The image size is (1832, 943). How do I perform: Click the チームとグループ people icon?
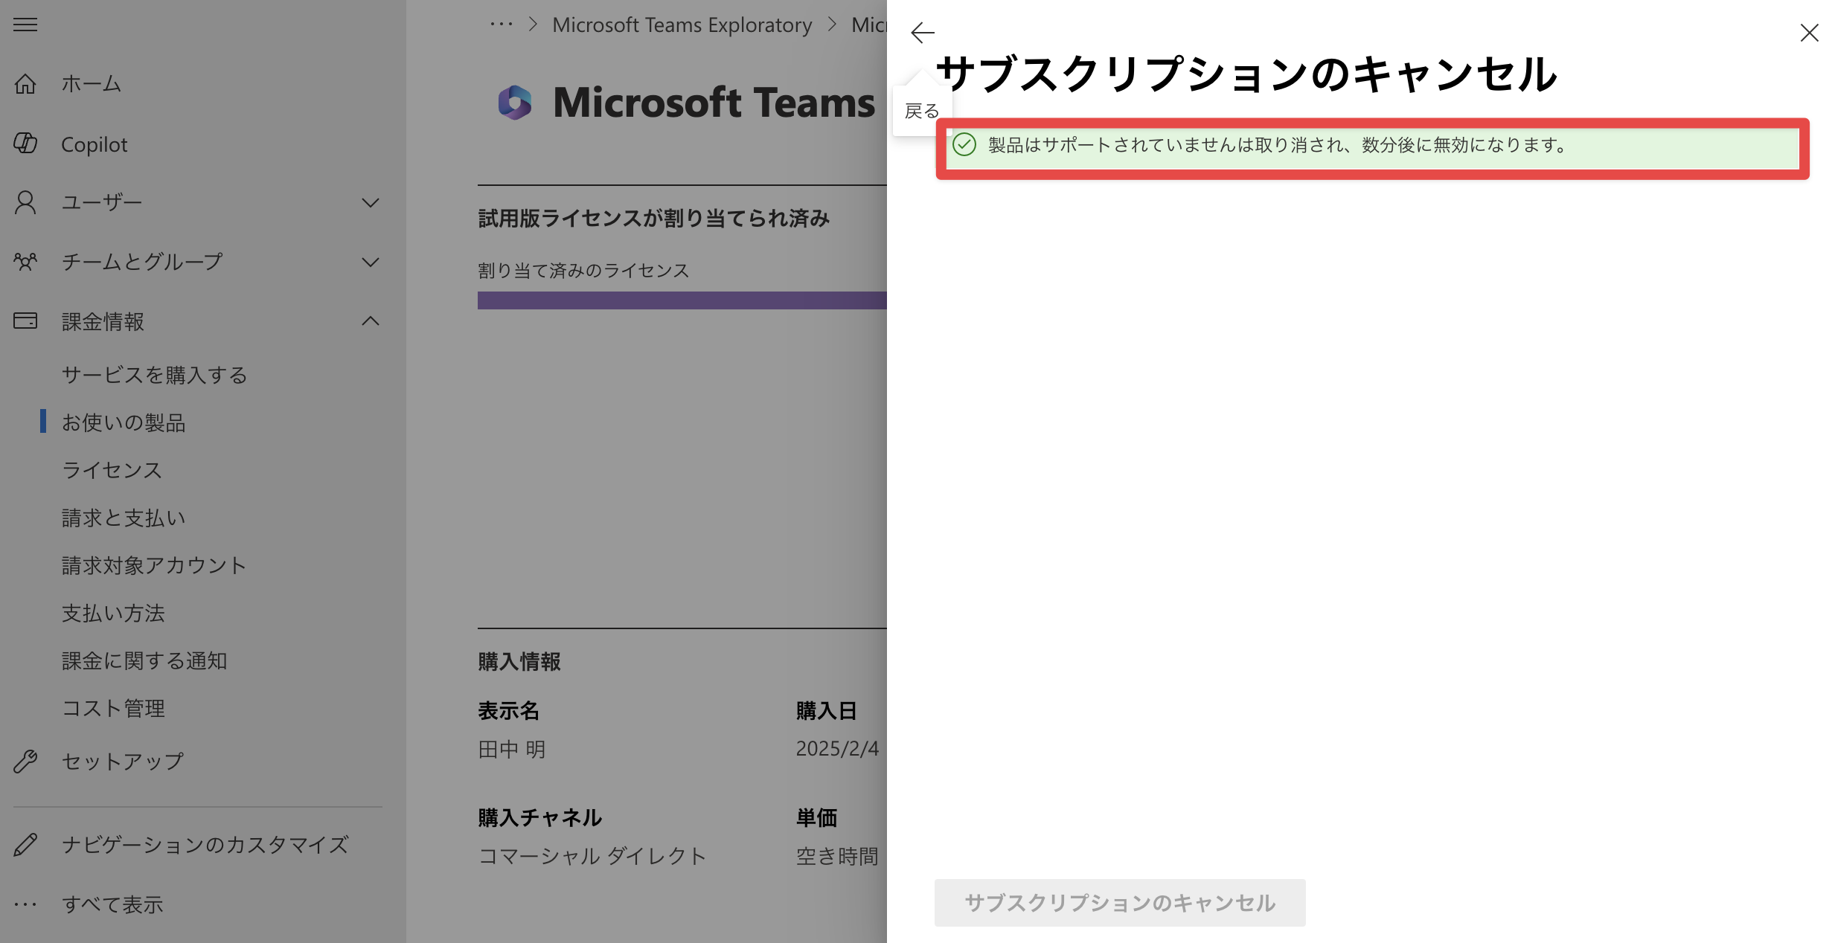(25, 262)
